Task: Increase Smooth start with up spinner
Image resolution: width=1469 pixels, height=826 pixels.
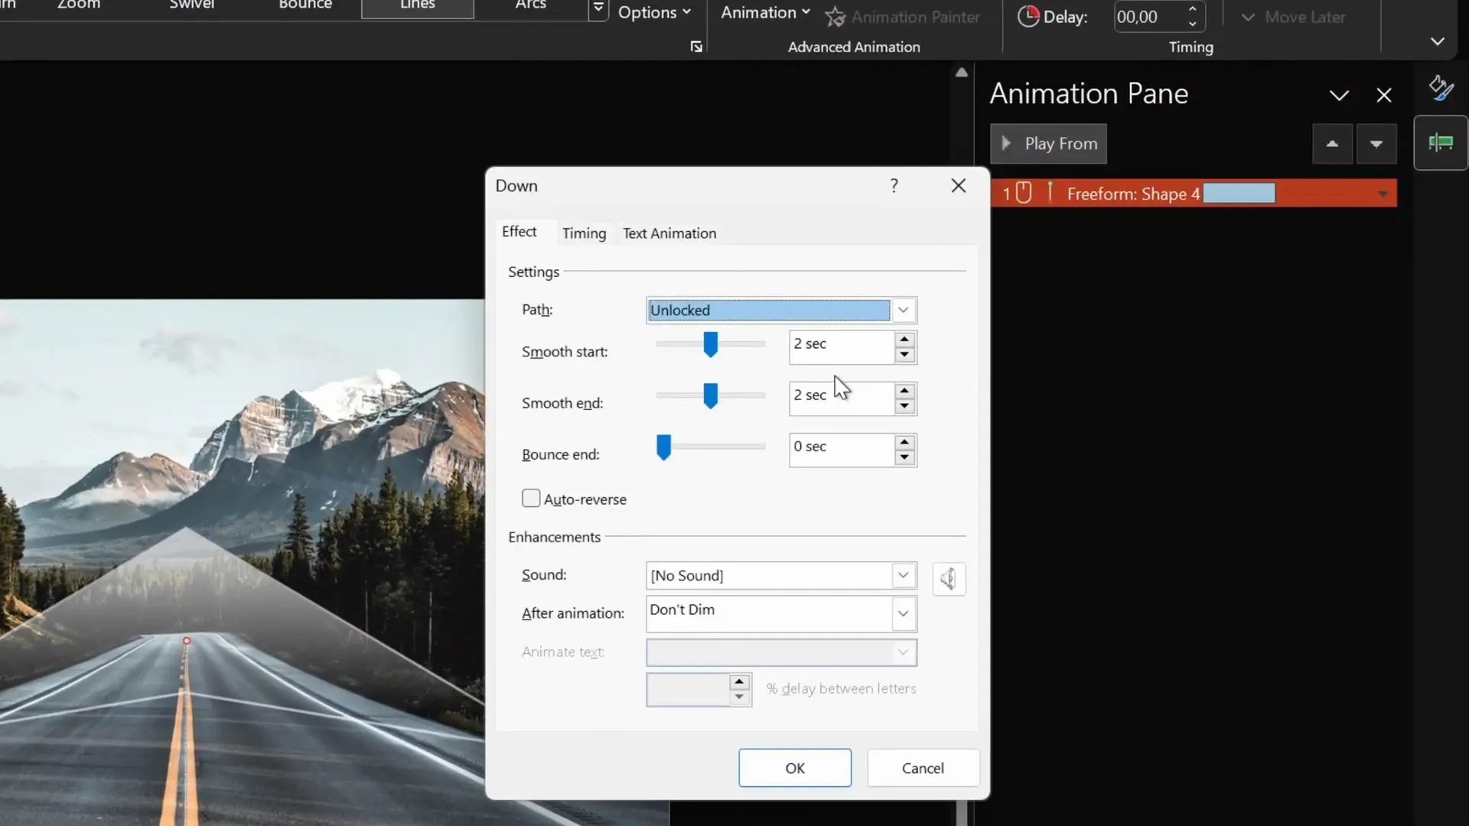Action: click(904, 339)
